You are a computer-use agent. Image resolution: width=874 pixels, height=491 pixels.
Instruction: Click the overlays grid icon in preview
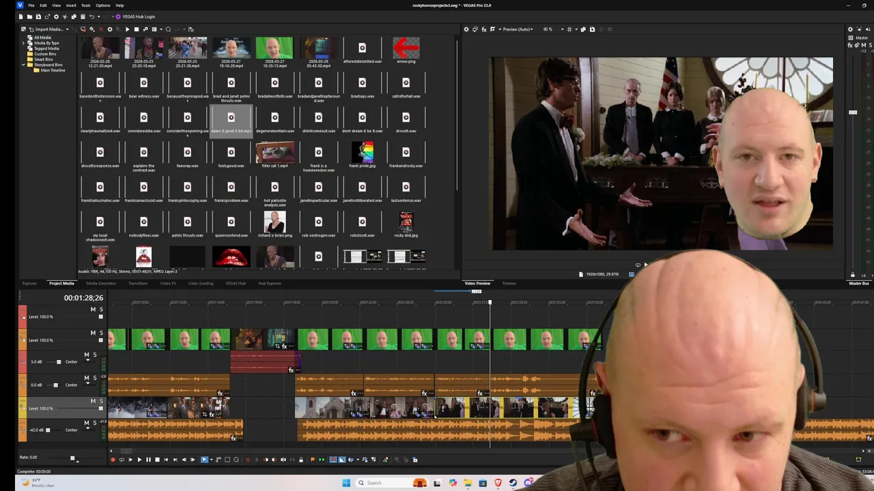click(569, 29)
